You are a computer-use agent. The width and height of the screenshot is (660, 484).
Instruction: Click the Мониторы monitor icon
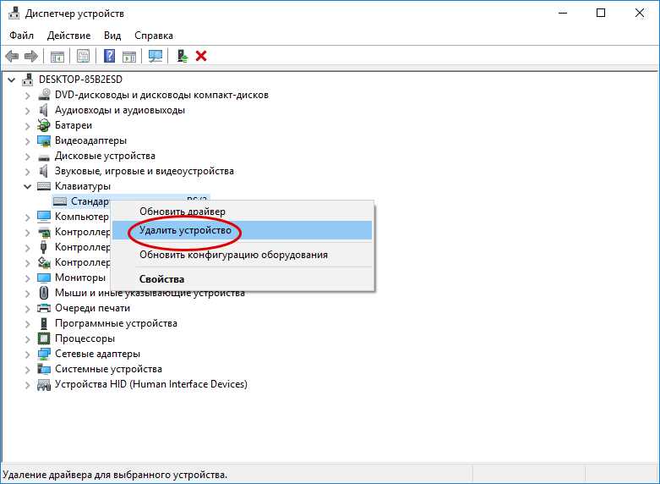[44, 278]
